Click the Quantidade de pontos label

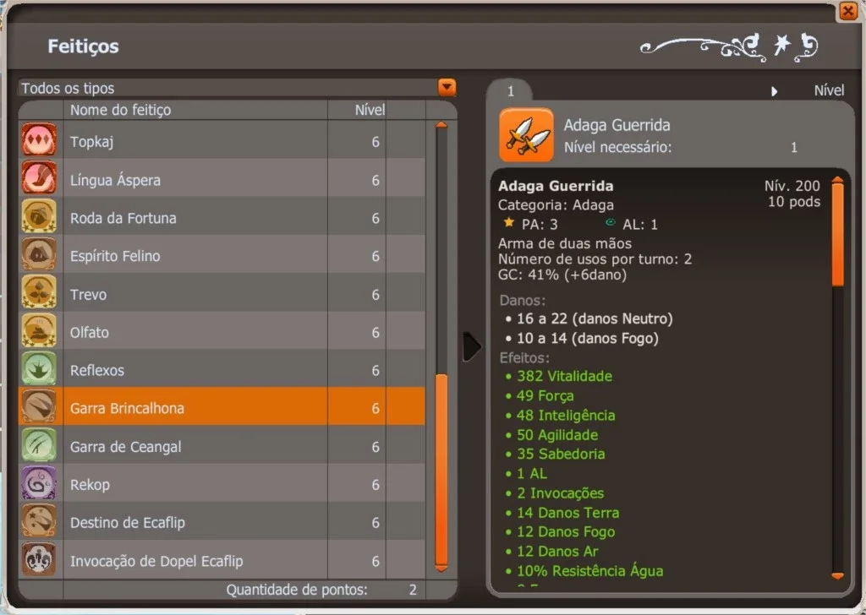click(297, 590)
